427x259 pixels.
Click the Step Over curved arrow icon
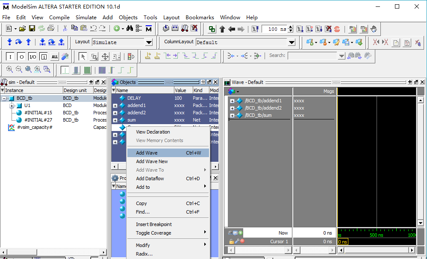click(x=18, y=42)
